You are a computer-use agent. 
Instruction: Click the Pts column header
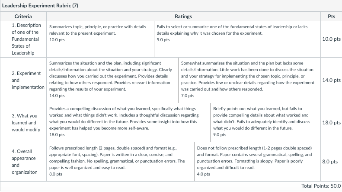[x=331, y=16]
